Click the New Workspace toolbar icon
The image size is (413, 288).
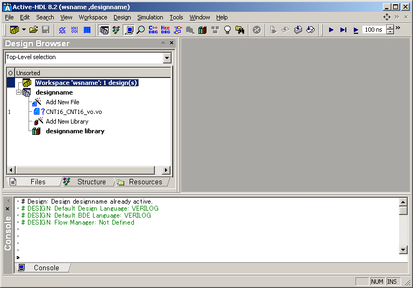(x=15, y=30)
